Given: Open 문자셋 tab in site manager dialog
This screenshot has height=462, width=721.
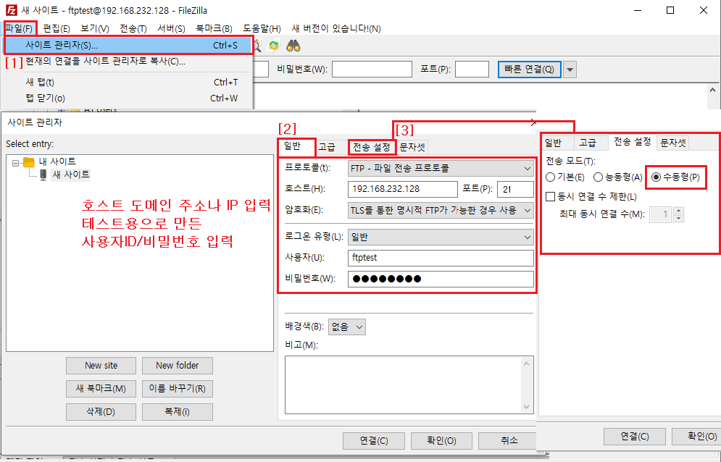Looking at the screenshot, I should pos(412,148).
